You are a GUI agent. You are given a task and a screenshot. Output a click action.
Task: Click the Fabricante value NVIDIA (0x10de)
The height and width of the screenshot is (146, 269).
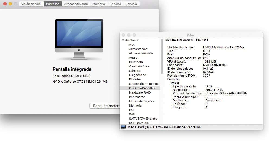(x=215, y=65)
